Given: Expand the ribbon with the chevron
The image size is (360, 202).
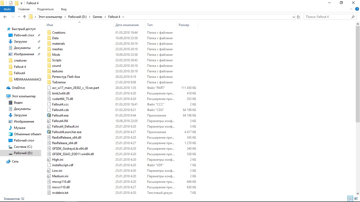Looking at the screenshot, I should (351, 9).
